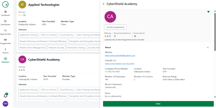Open the LinkedIn profile URL link
The width and height of the screenshot is (216, 108).
pyautogui.click(x=120, y=64)
